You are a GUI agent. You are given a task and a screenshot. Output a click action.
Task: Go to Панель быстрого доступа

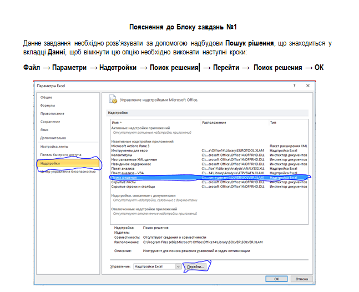pyautogui.click(x=60, y=154)
